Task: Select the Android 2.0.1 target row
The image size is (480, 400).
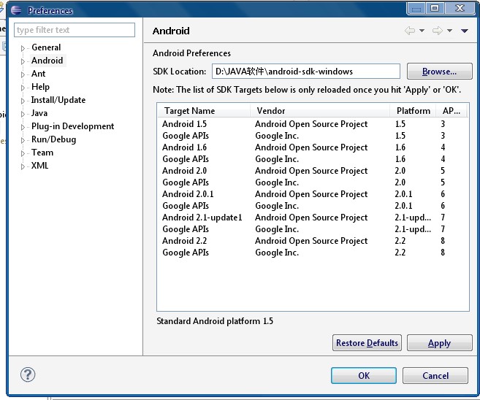Action: pyautogui.click(x=313, y=194)
